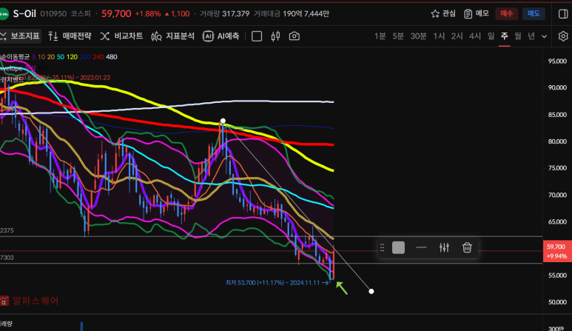Capture chart with the camera icon

[x=294, y=36]
